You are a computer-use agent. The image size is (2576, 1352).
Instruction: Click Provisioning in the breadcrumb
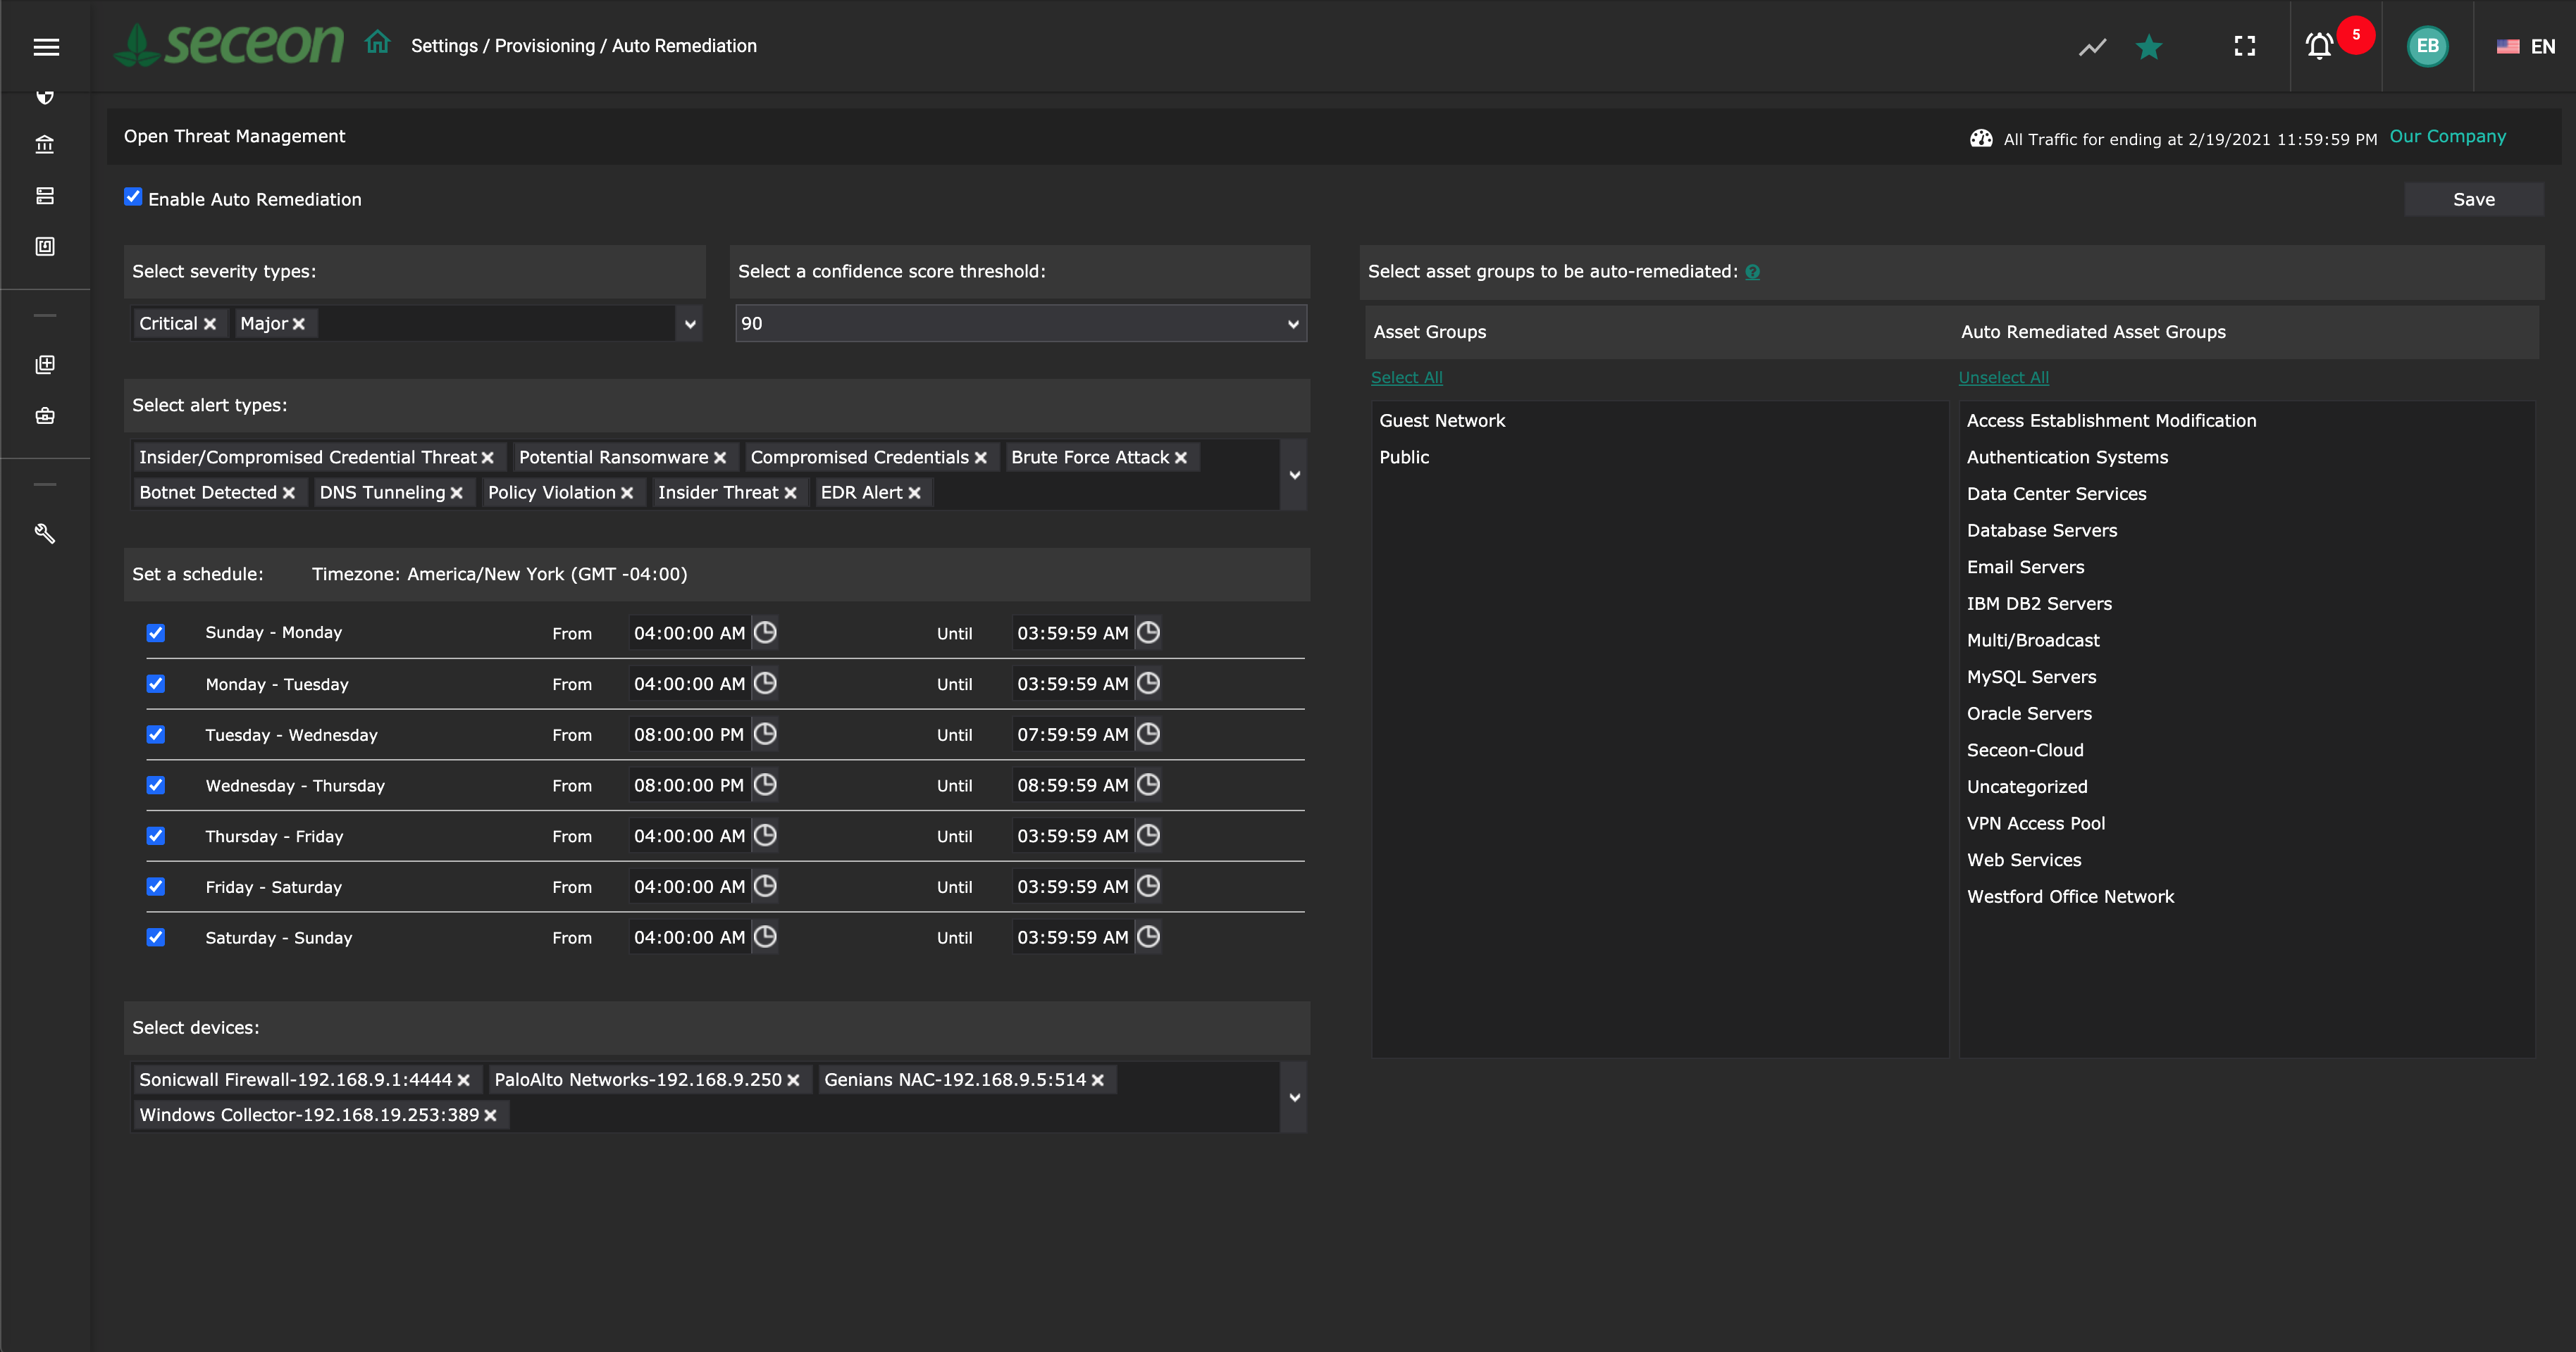tap(544, 46)
